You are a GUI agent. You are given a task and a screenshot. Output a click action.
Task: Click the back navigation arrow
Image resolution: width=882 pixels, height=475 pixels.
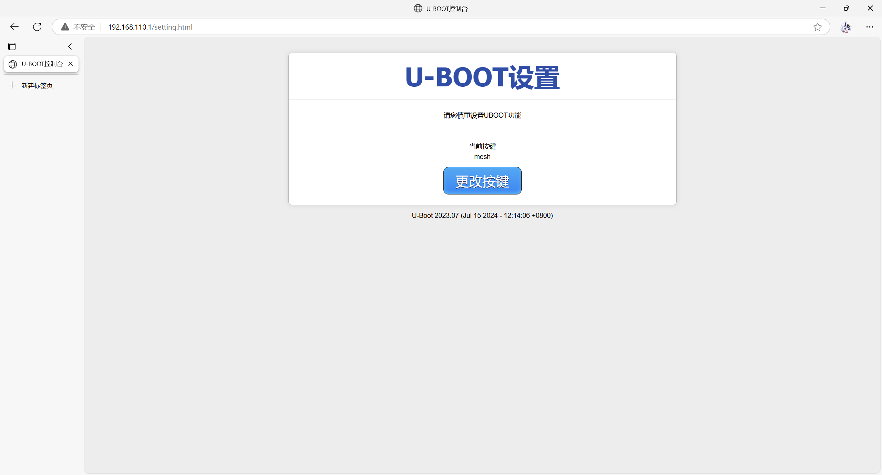14,27
